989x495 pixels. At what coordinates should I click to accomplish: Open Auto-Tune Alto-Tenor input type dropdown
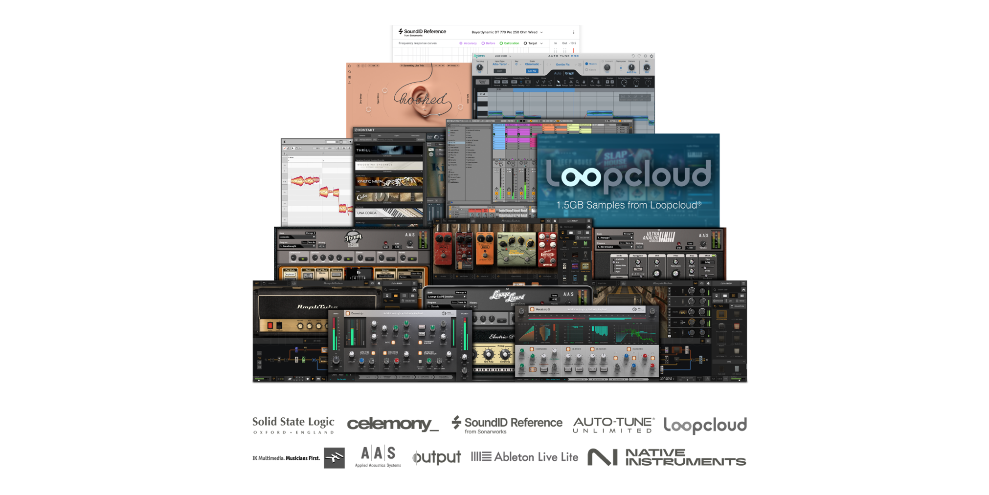tap(501, 64)
